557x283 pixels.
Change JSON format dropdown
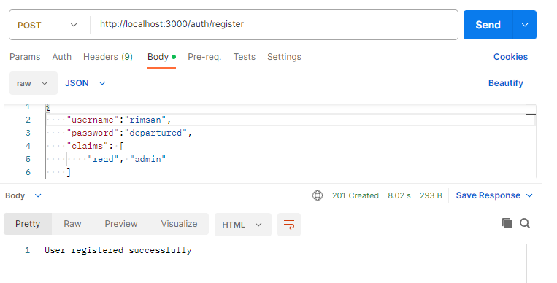85,83
